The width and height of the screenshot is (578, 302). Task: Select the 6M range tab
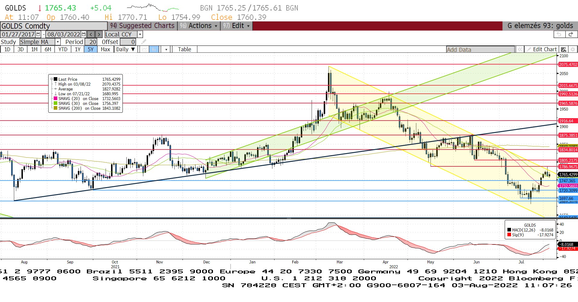coord(48,49)
